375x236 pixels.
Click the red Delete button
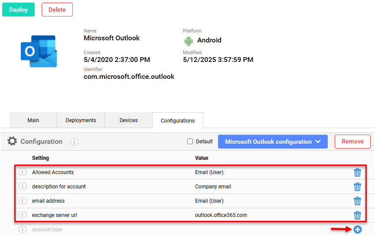57,10
